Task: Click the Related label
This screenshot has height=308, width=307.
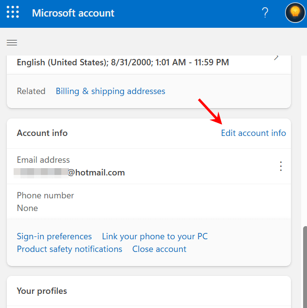Action: pyautogui.click(x=31, y=91)
